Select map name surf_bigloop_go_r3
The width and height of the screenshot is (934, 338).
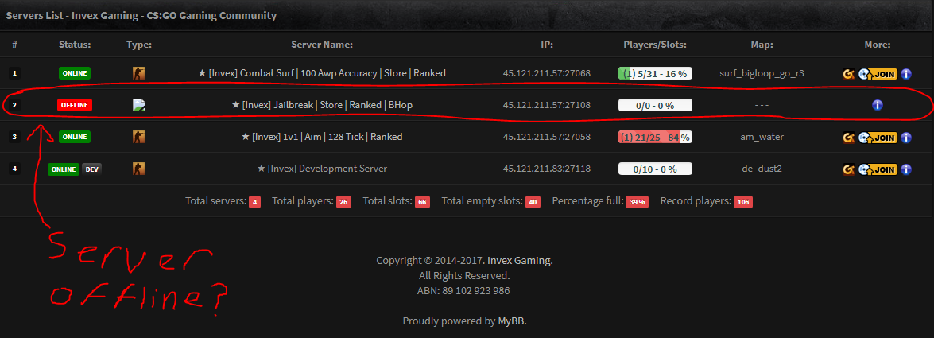point(762,74)
